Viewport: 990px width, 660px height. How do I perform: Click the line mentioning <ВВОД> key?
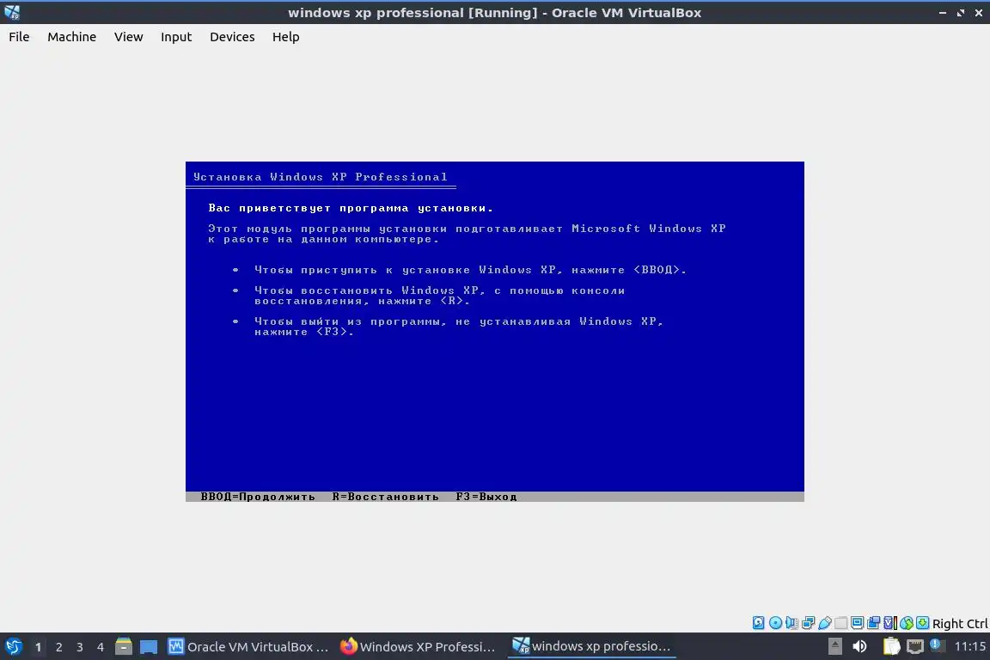[470, 270]
